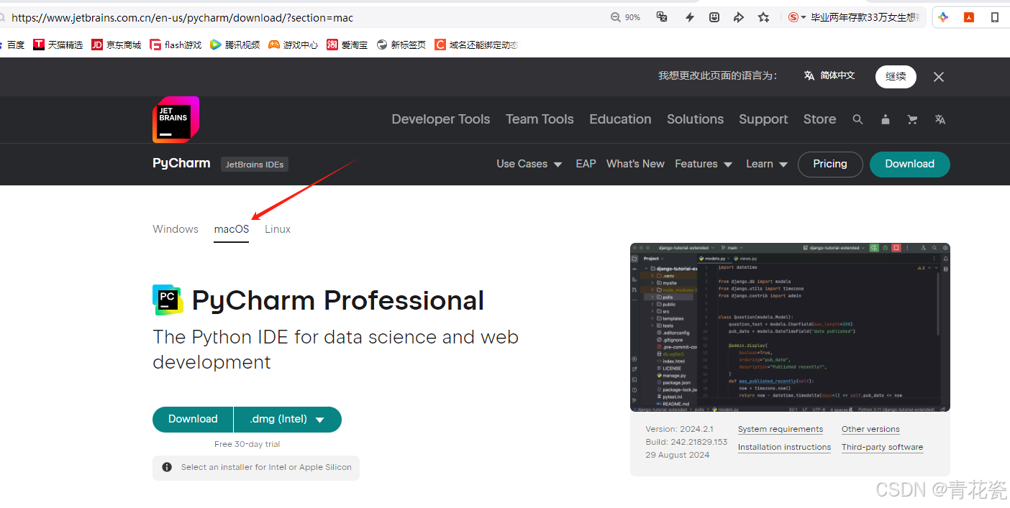The width and height of the screenshot is (1010, 508).
Task: Click the info icon beside installer hint
Action: [167, 467]
